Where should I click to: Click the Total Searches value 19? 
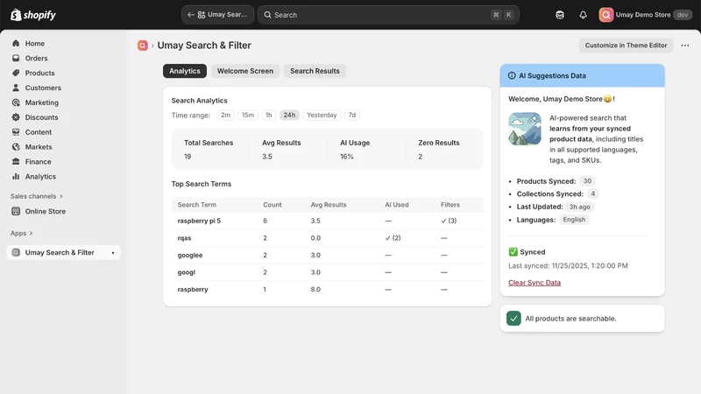[188, 157]
